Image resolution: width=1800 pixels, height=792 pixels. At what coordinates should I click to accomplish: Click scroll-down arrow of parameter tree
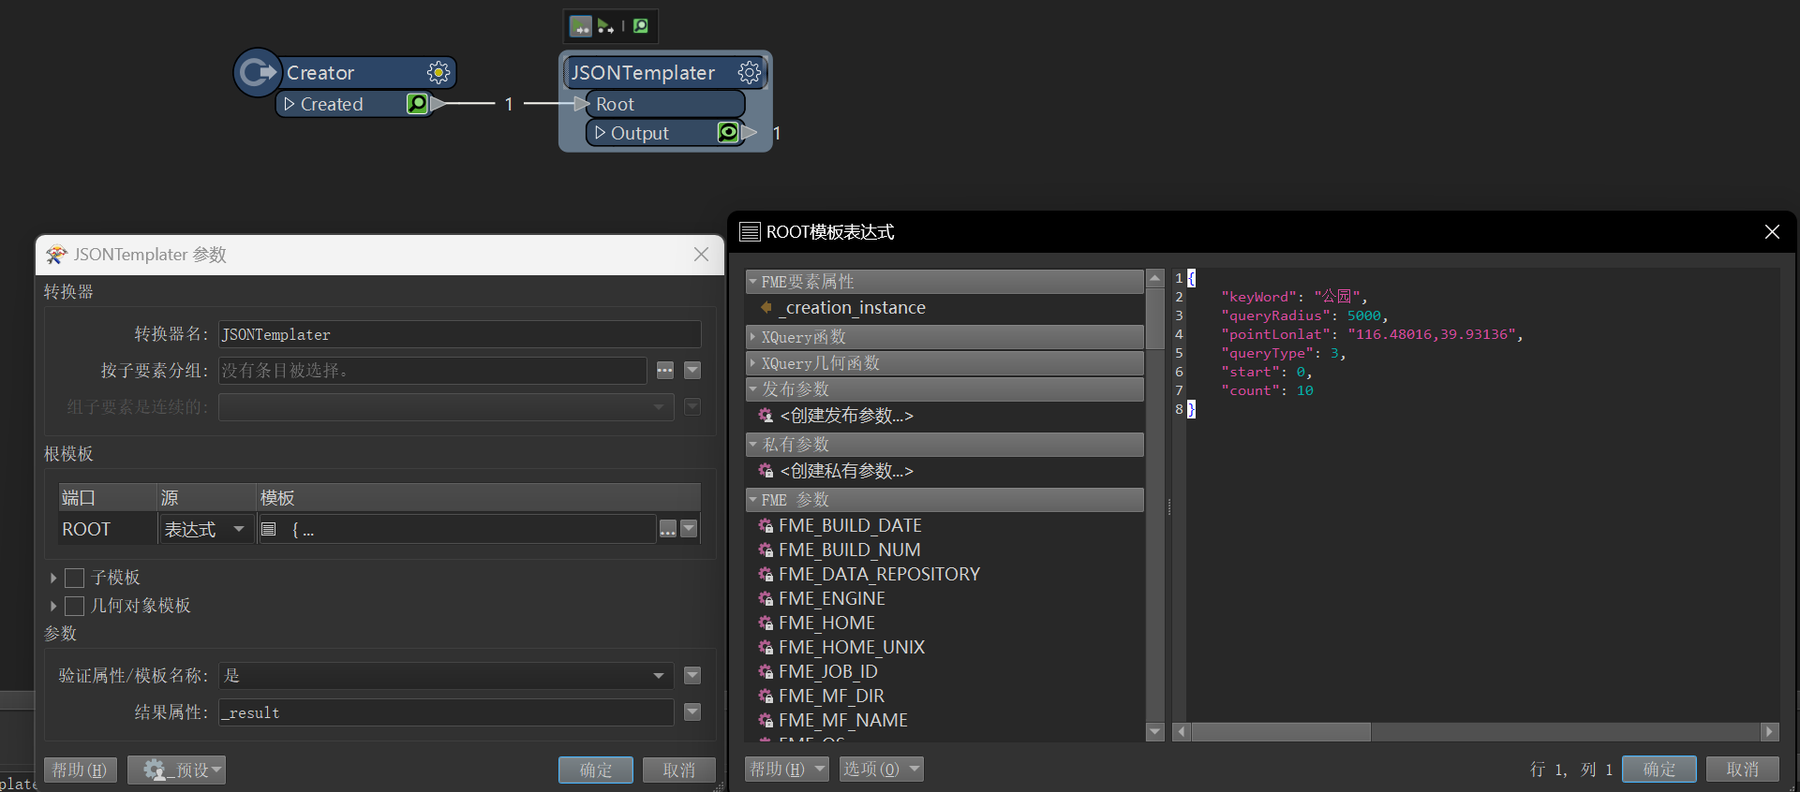point(1154,731)
